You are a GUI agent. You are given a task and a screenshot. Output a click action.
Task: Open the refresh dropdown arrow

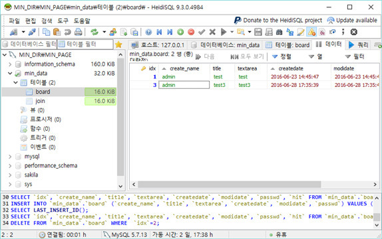(104, 32)
